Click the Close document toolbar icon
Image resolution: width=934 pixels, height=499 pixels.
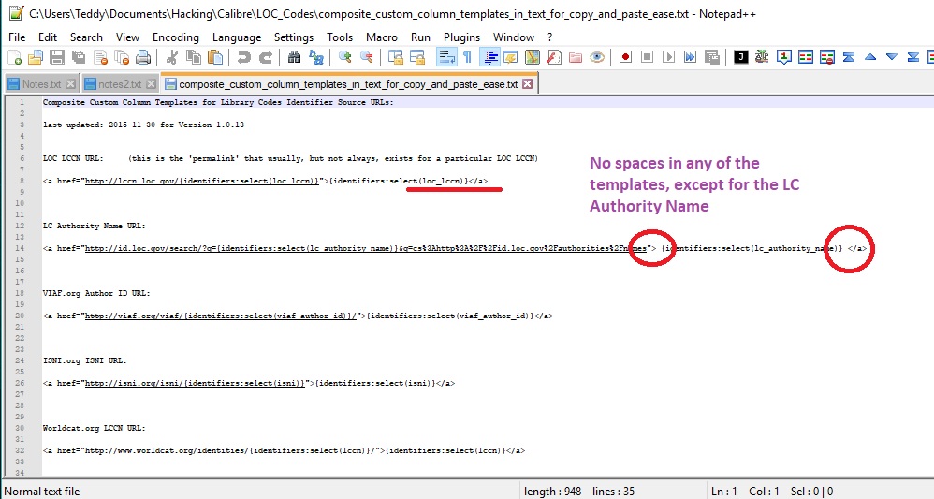click(x=101, y=57)
